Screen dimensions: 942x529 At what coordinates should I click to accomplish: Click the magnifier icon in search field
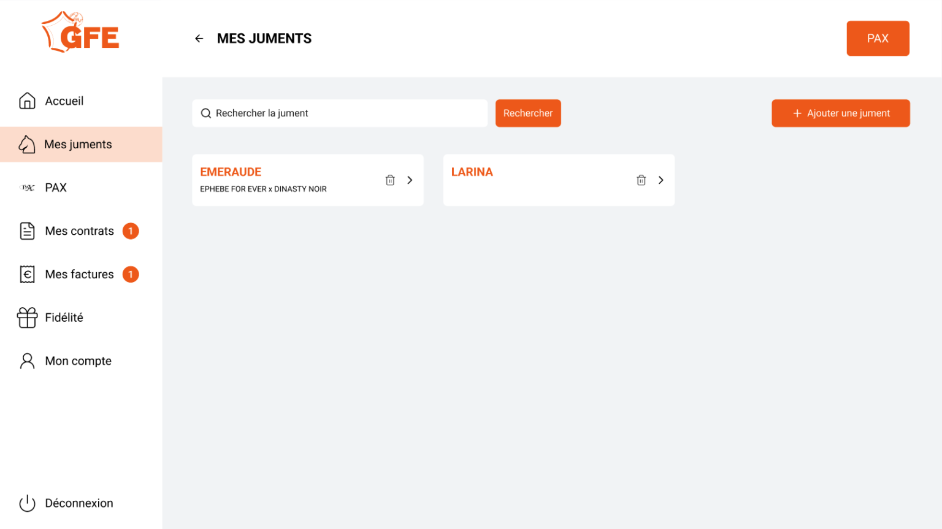point(206,113)
